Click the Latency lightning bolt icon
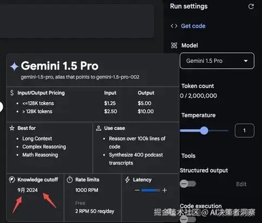 coord(127,180)
